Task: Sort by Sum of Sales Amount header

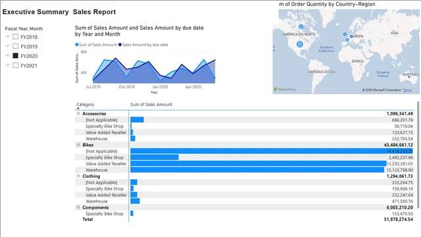Action: coord(151,105)
